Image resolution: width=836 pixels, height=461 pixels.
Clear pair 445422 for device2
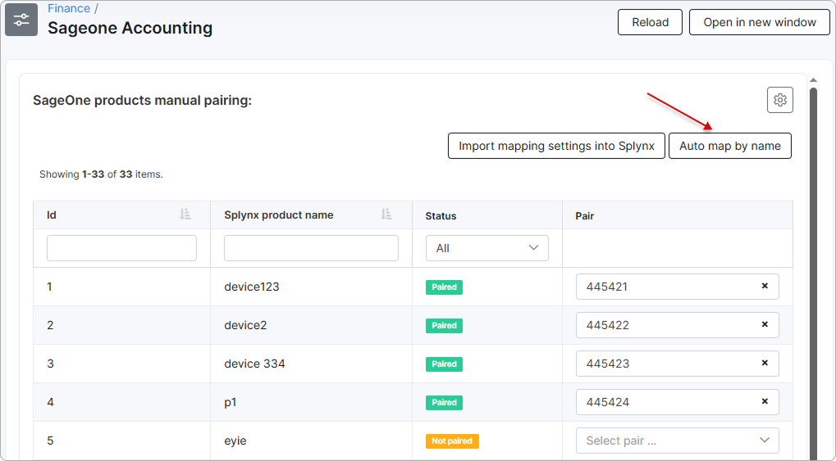[x=765, y=325]
